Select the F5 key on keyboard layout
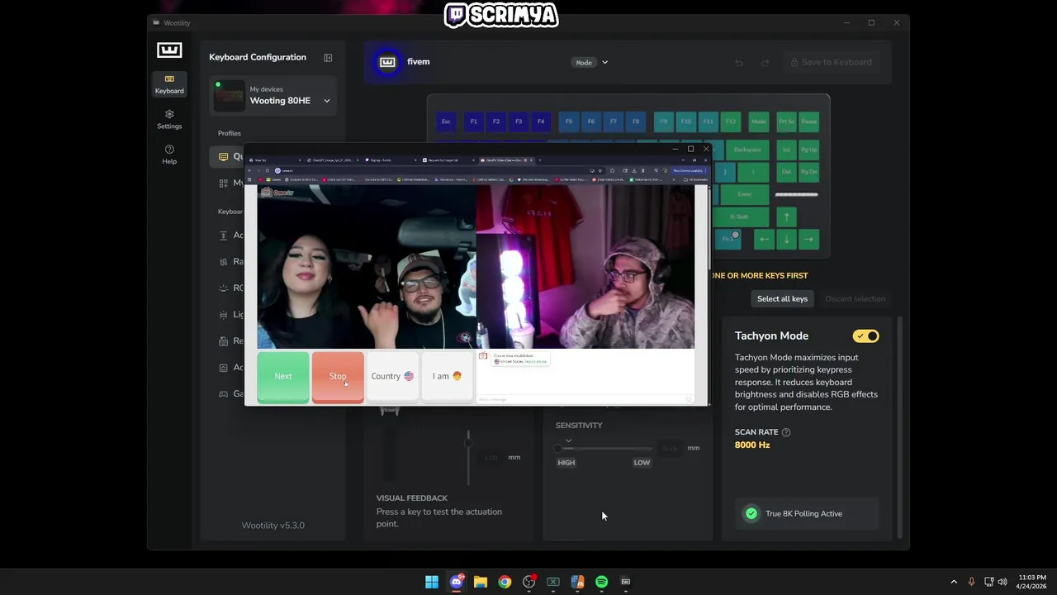The image size is (1057, 595). 569,121
